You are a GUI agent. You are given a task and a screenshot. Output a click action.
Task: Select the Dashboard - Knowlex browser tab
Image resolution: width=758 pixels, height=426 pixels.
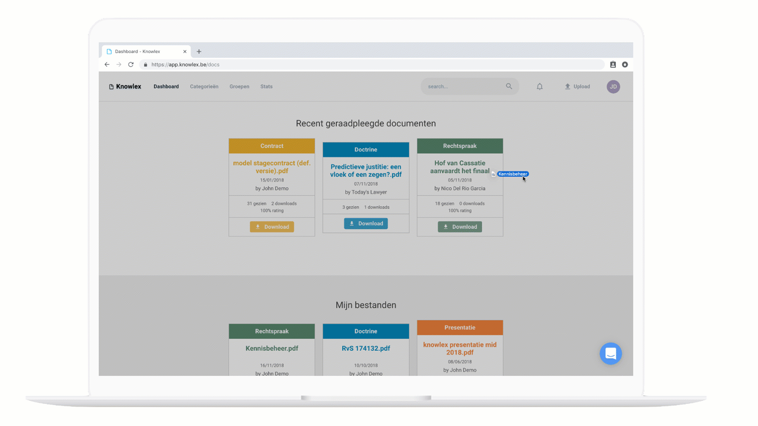tap(145, 52)
